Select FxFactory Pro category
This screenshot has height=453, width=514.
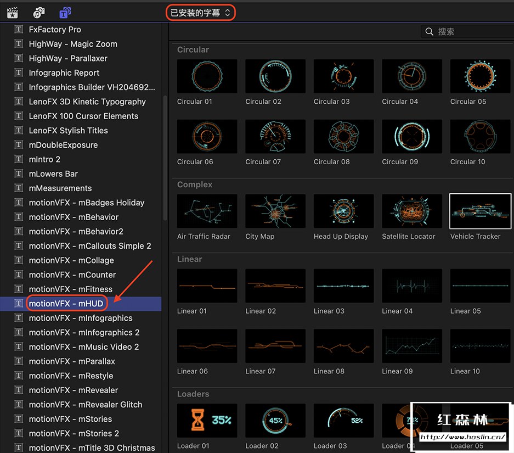[x=81, y=30]
